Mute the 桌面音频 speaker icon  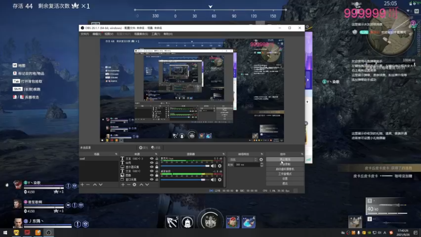pos(213,180)
